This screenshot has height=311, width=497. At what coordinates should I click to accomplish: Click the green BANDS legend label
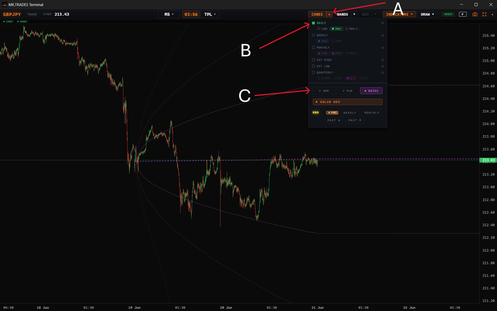[22, 22]
